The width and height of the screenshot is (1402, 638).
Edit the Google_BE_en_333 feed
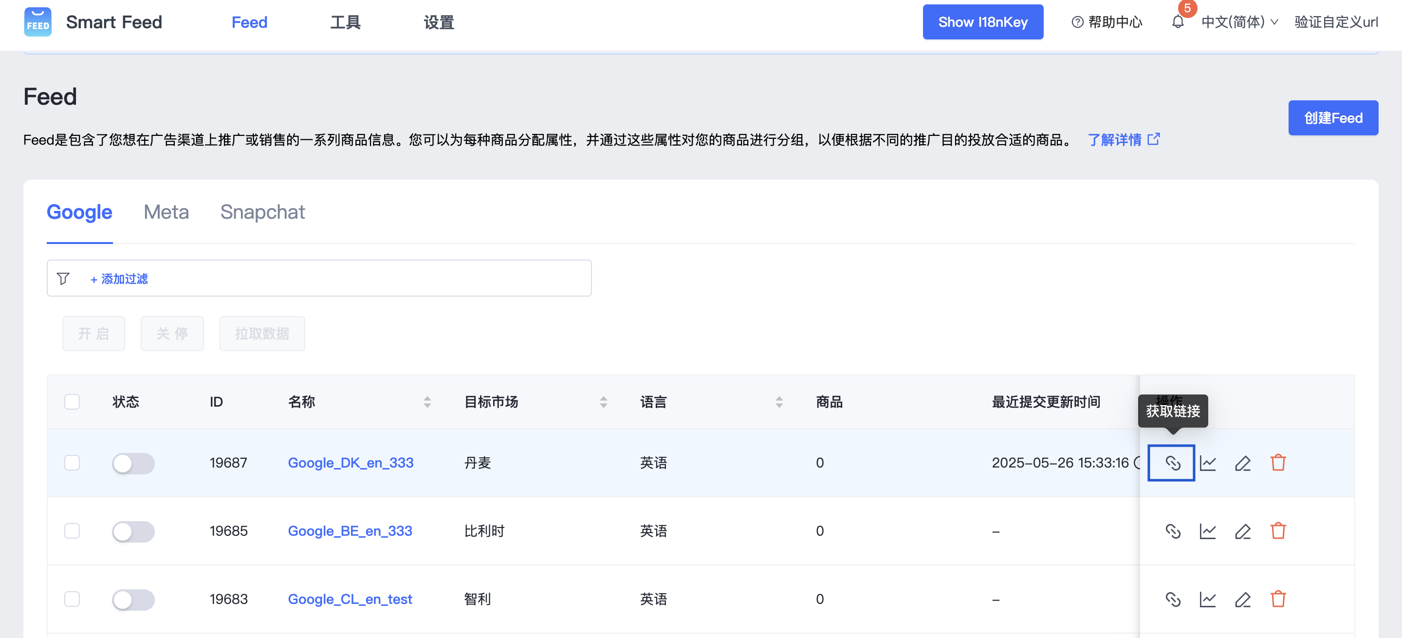coord(1242,531)
